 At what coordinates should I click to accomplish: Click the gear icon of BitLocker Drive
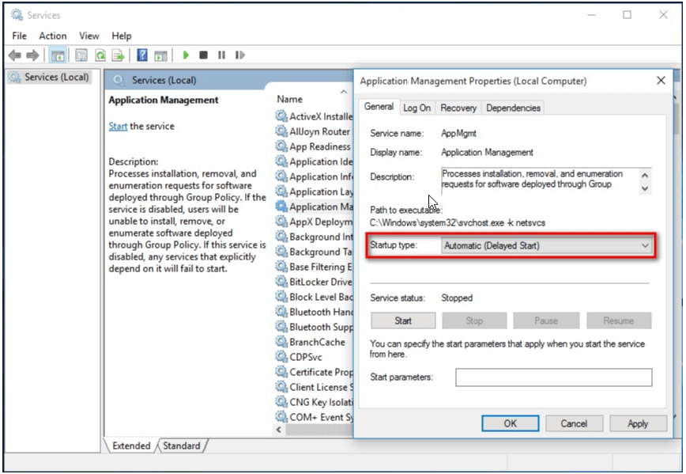[281, 281]
